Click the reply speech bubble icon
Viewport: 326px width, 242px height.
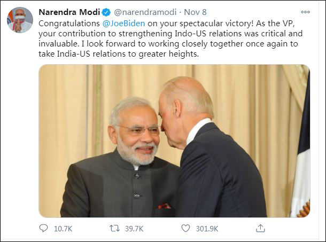tap(43, 229)
